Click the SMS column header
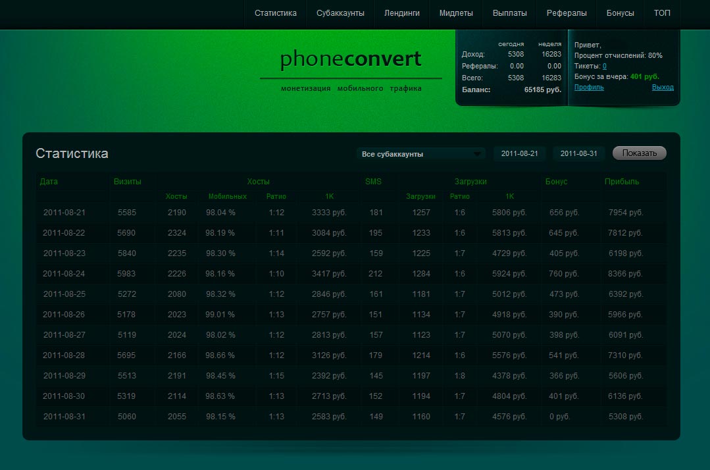This screenshot has width=710, height=470. (373, 182)
